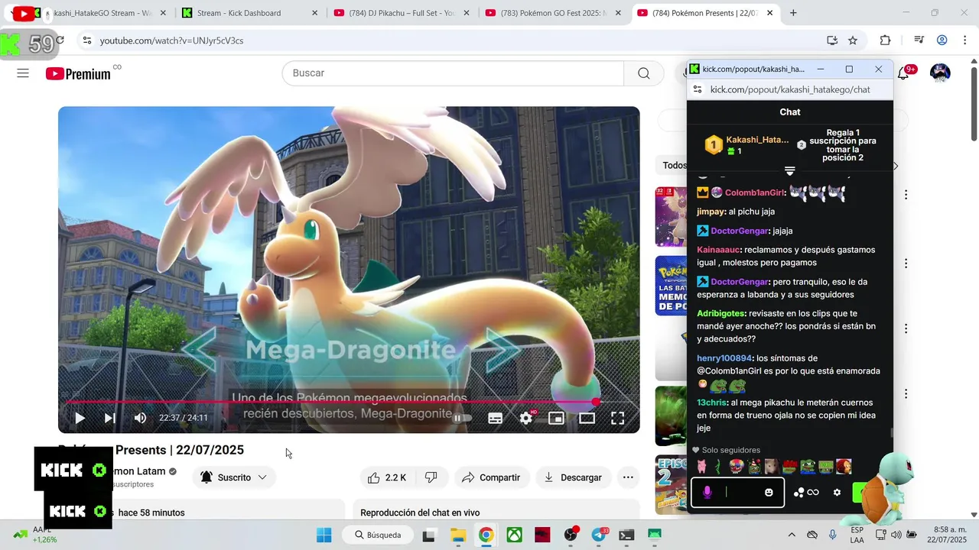
Task: Click the Descargar download button
Action: (x=574, y=477)
